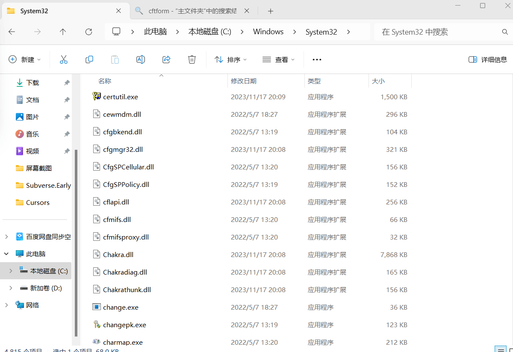The height and width of the screenshot is (352, 513).
Task: Click 此电脑 in address breadcrumb
Action: (x=155, y=32)
